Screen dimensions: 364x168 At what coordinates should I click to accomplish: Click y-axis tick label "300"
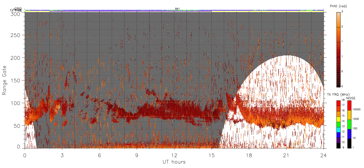(x=16, y=14)
